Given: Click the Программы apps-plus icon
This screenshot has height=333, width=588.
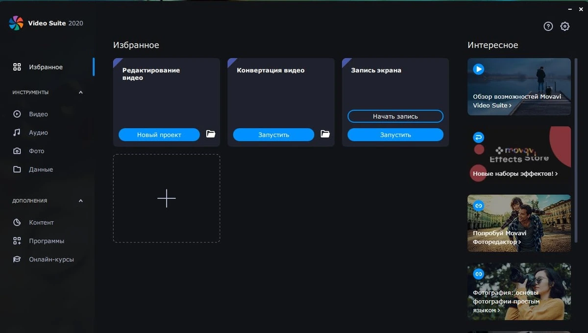Looking at the screenshot, I should (17, 241).
